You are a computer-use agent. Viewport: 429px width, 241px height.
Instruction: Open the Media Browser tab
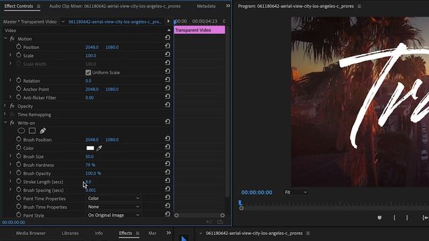31,233
